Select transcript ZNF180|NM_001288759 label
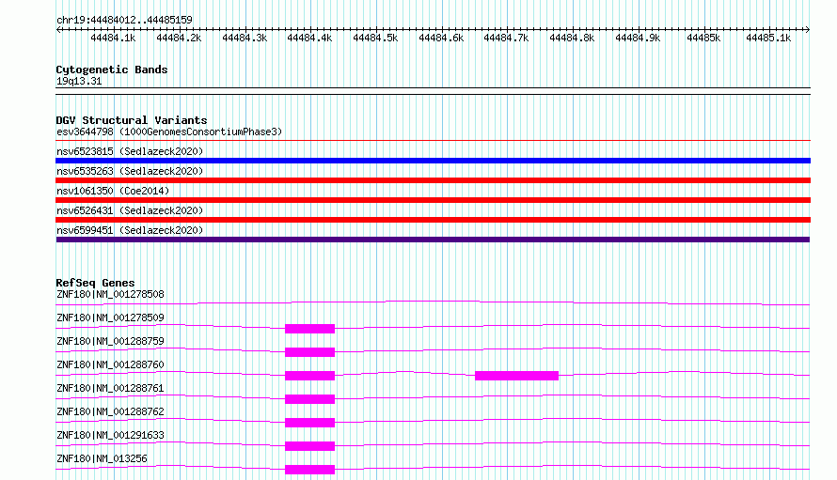 tap(110, 341)
